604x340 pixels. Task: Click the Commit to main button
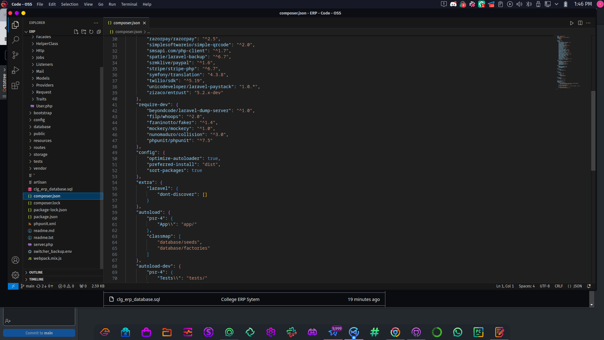pyautogui.click(x=39, y=333)
